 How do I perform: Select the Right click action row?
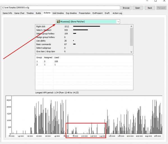click(x=82, y=26)
